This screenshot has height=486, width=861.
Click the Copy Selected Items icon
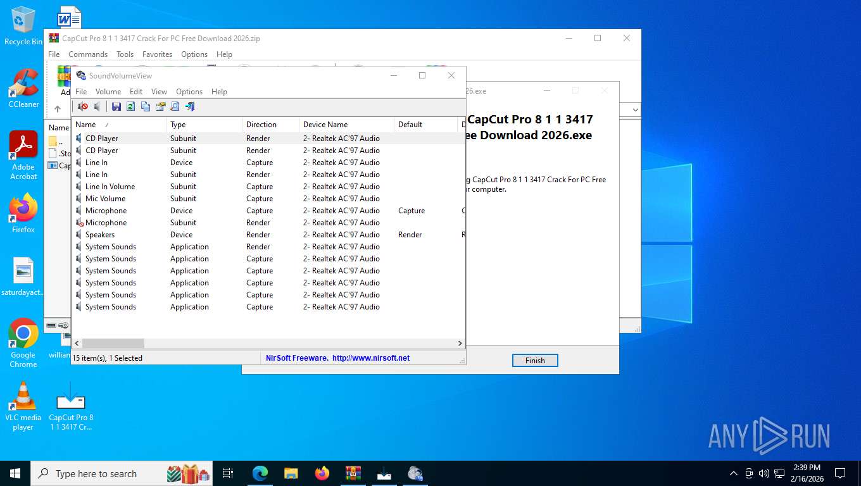coord(146,106)
